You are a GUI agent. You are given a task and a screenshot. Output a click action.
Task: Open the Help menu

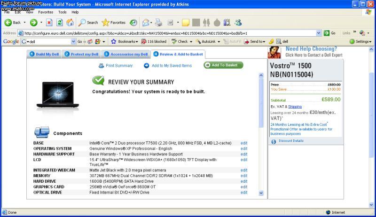[75, 12]
